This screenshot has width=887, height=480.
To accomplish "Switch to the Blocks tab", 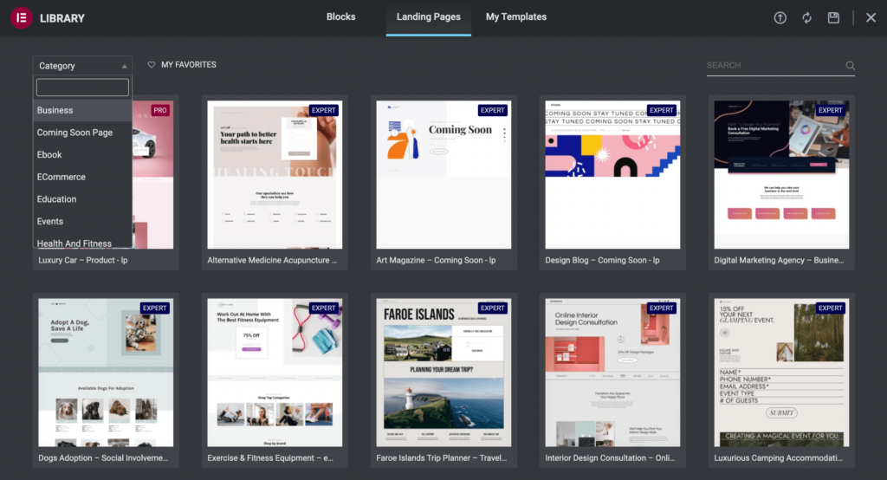I will pos(340,17).
